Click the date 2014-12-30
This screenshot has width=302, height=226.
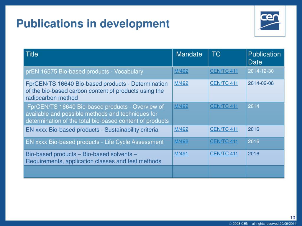pos(261,71)
